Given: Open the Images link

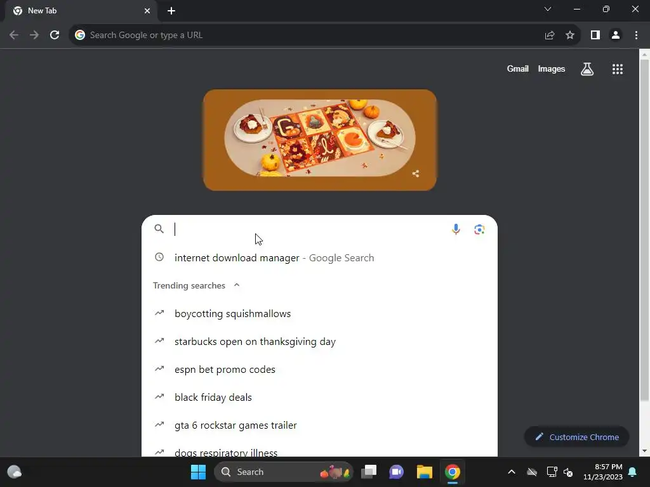Looking at the screenshot, I should click(552, 68).
